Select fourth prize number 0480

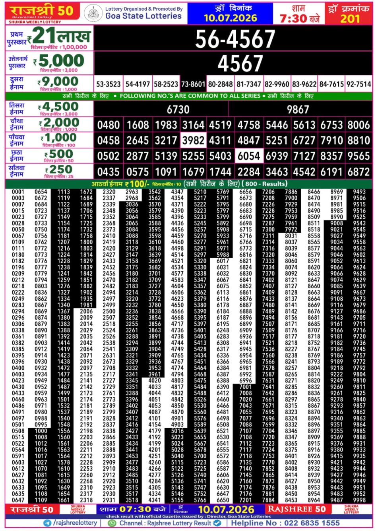click(x=109, y=125)
